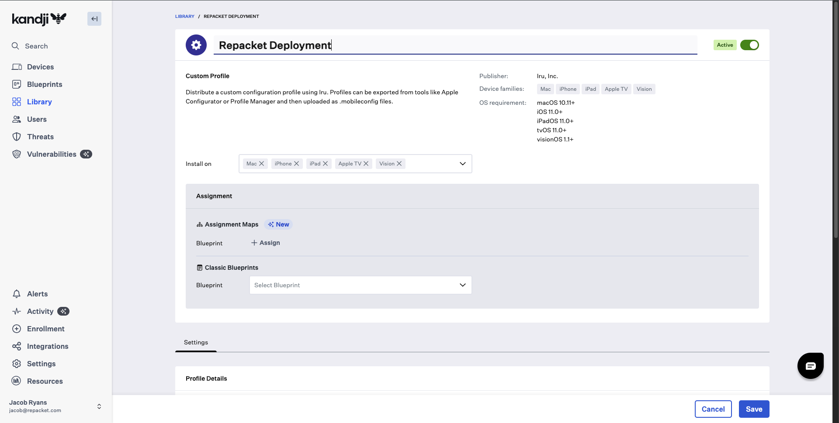Open the Devices section icon
The width and height of the screenshot is (839, 423).
(17, 67)
